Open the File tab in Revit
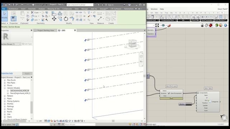Viewport: 230px width, 129px height. click(4, 9)
